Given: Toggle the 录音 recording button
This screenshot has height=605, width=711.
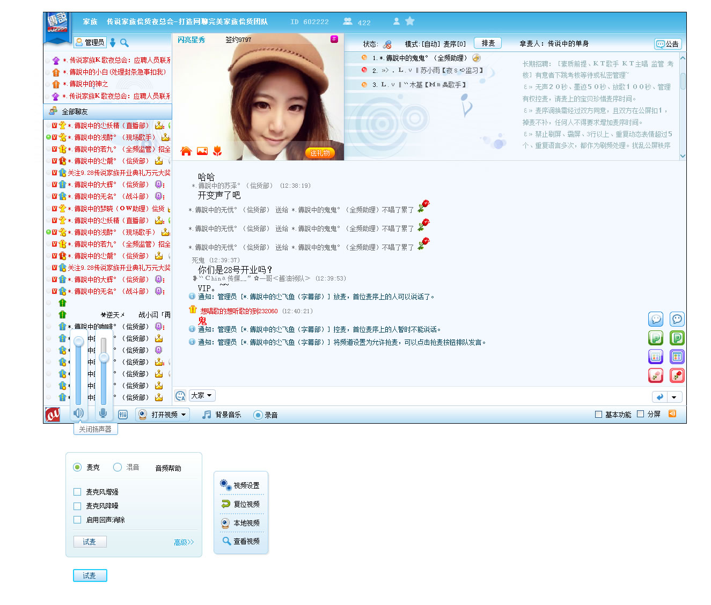Looking at the screenshot, I should 266,415.
